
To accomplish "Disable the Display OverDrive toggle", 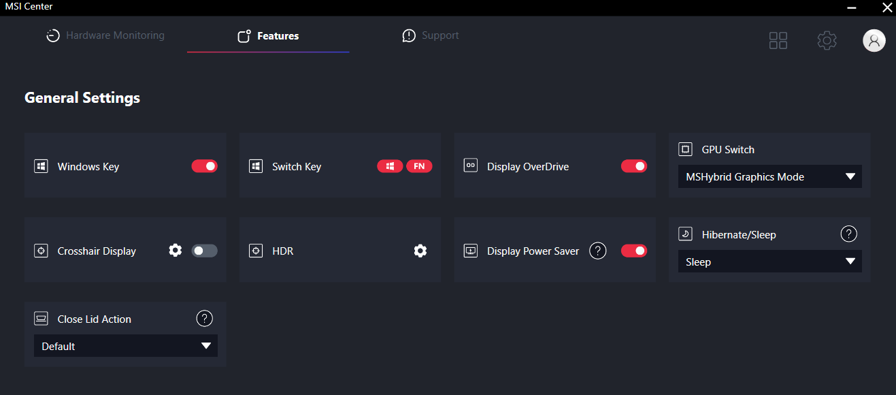I will pyautogui.click(x=634, y=166).
